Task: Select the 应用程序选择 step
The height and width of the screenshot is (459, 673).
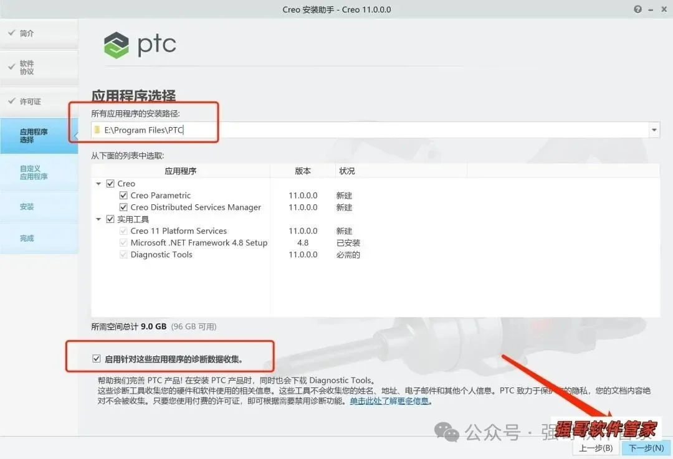Action: point(39,136)
